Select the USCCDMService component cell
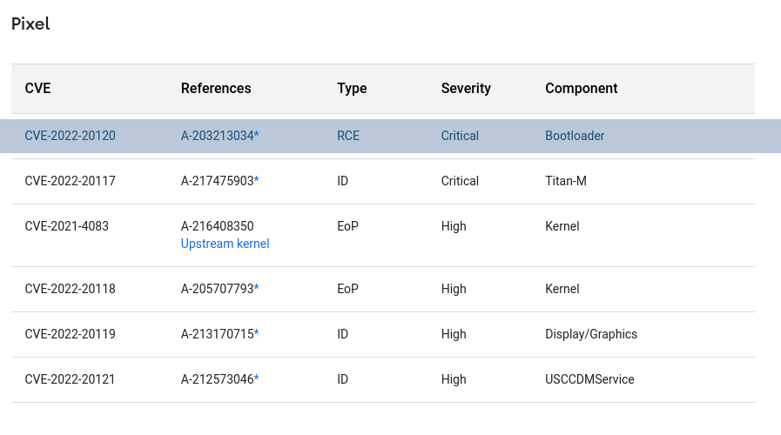 click(x=589, y=379)
